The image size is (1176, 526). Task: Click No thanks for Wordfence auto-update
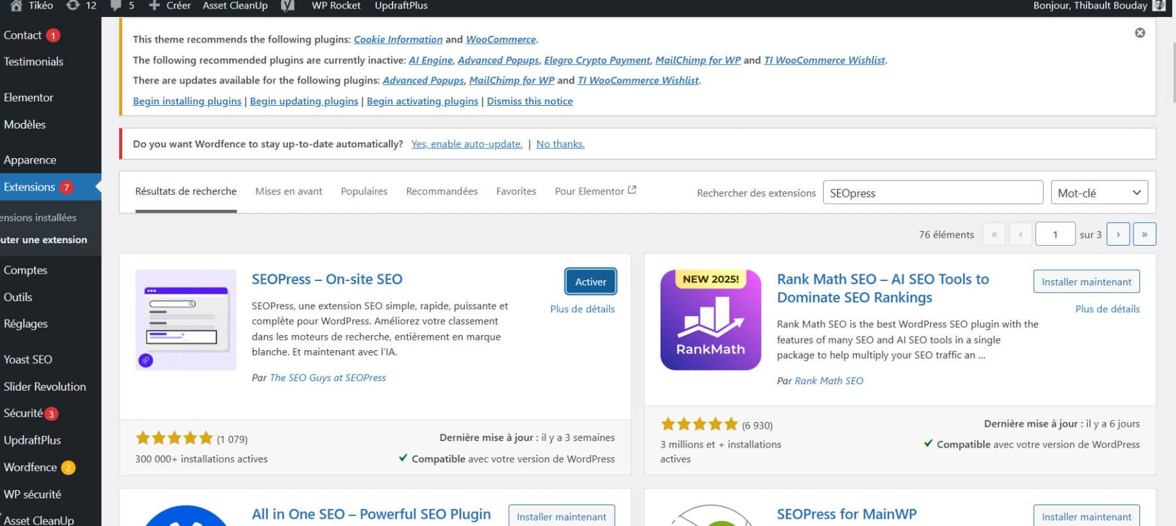(x=561, y=144)
